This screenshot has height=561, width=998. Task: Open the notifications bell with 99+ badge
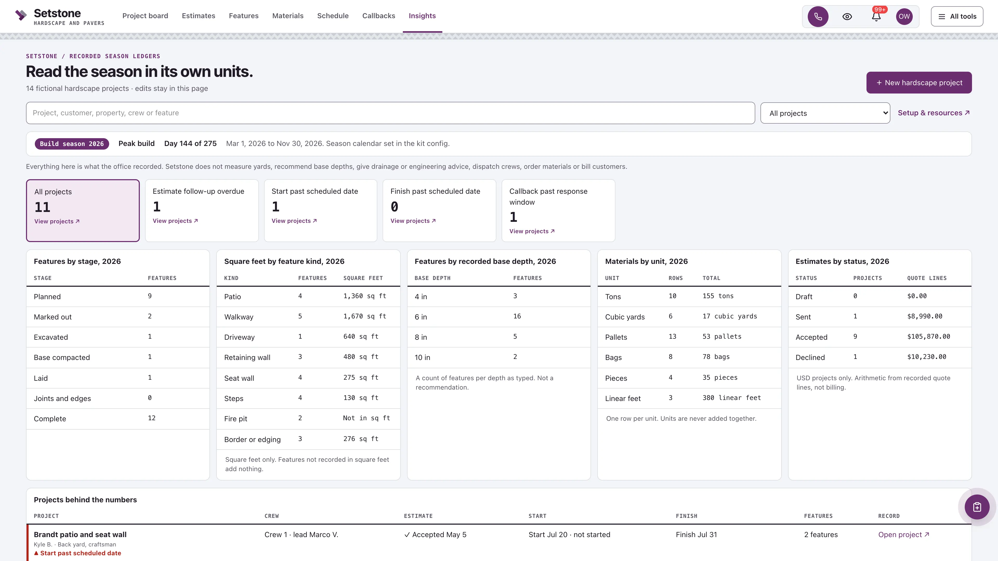[876, 16]
